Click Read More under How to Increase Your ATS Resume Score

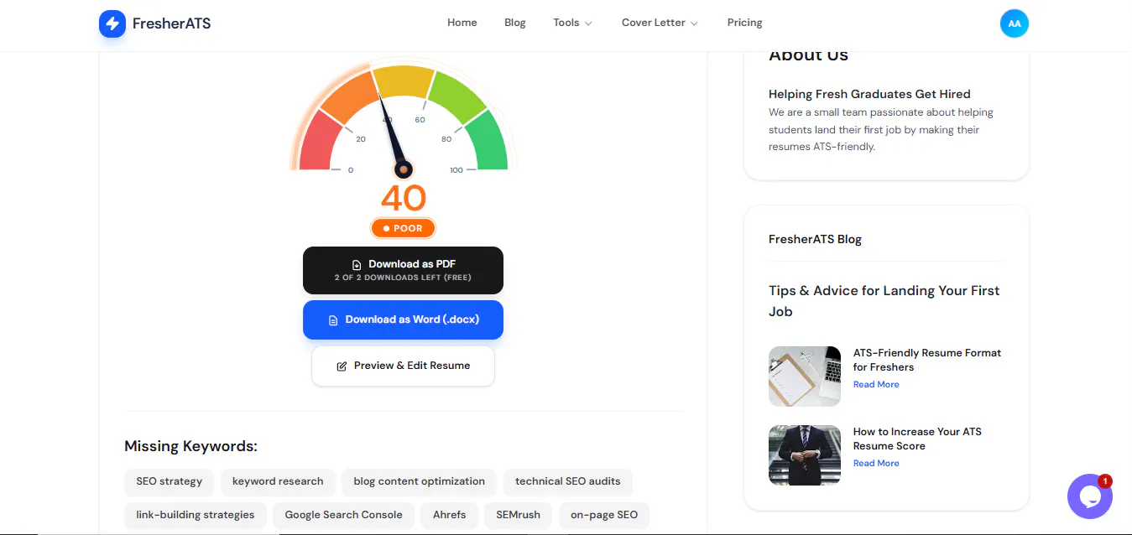[x=876, y=463]
